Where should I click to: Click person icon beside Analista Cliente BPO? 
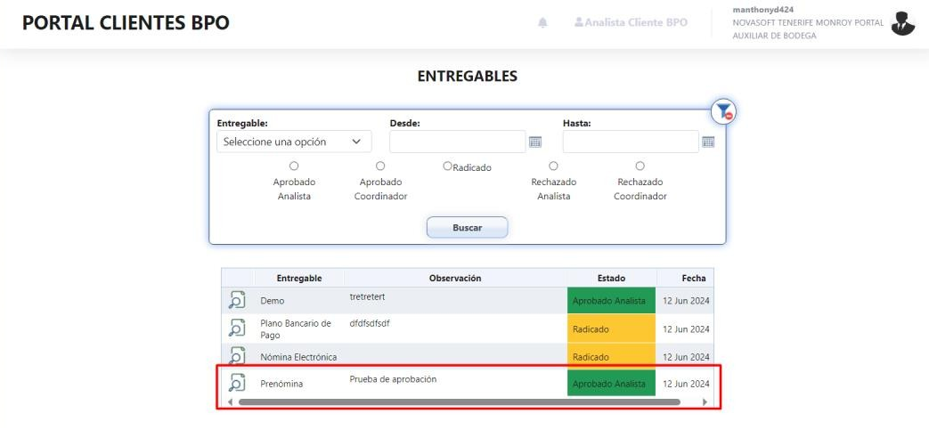579,22
